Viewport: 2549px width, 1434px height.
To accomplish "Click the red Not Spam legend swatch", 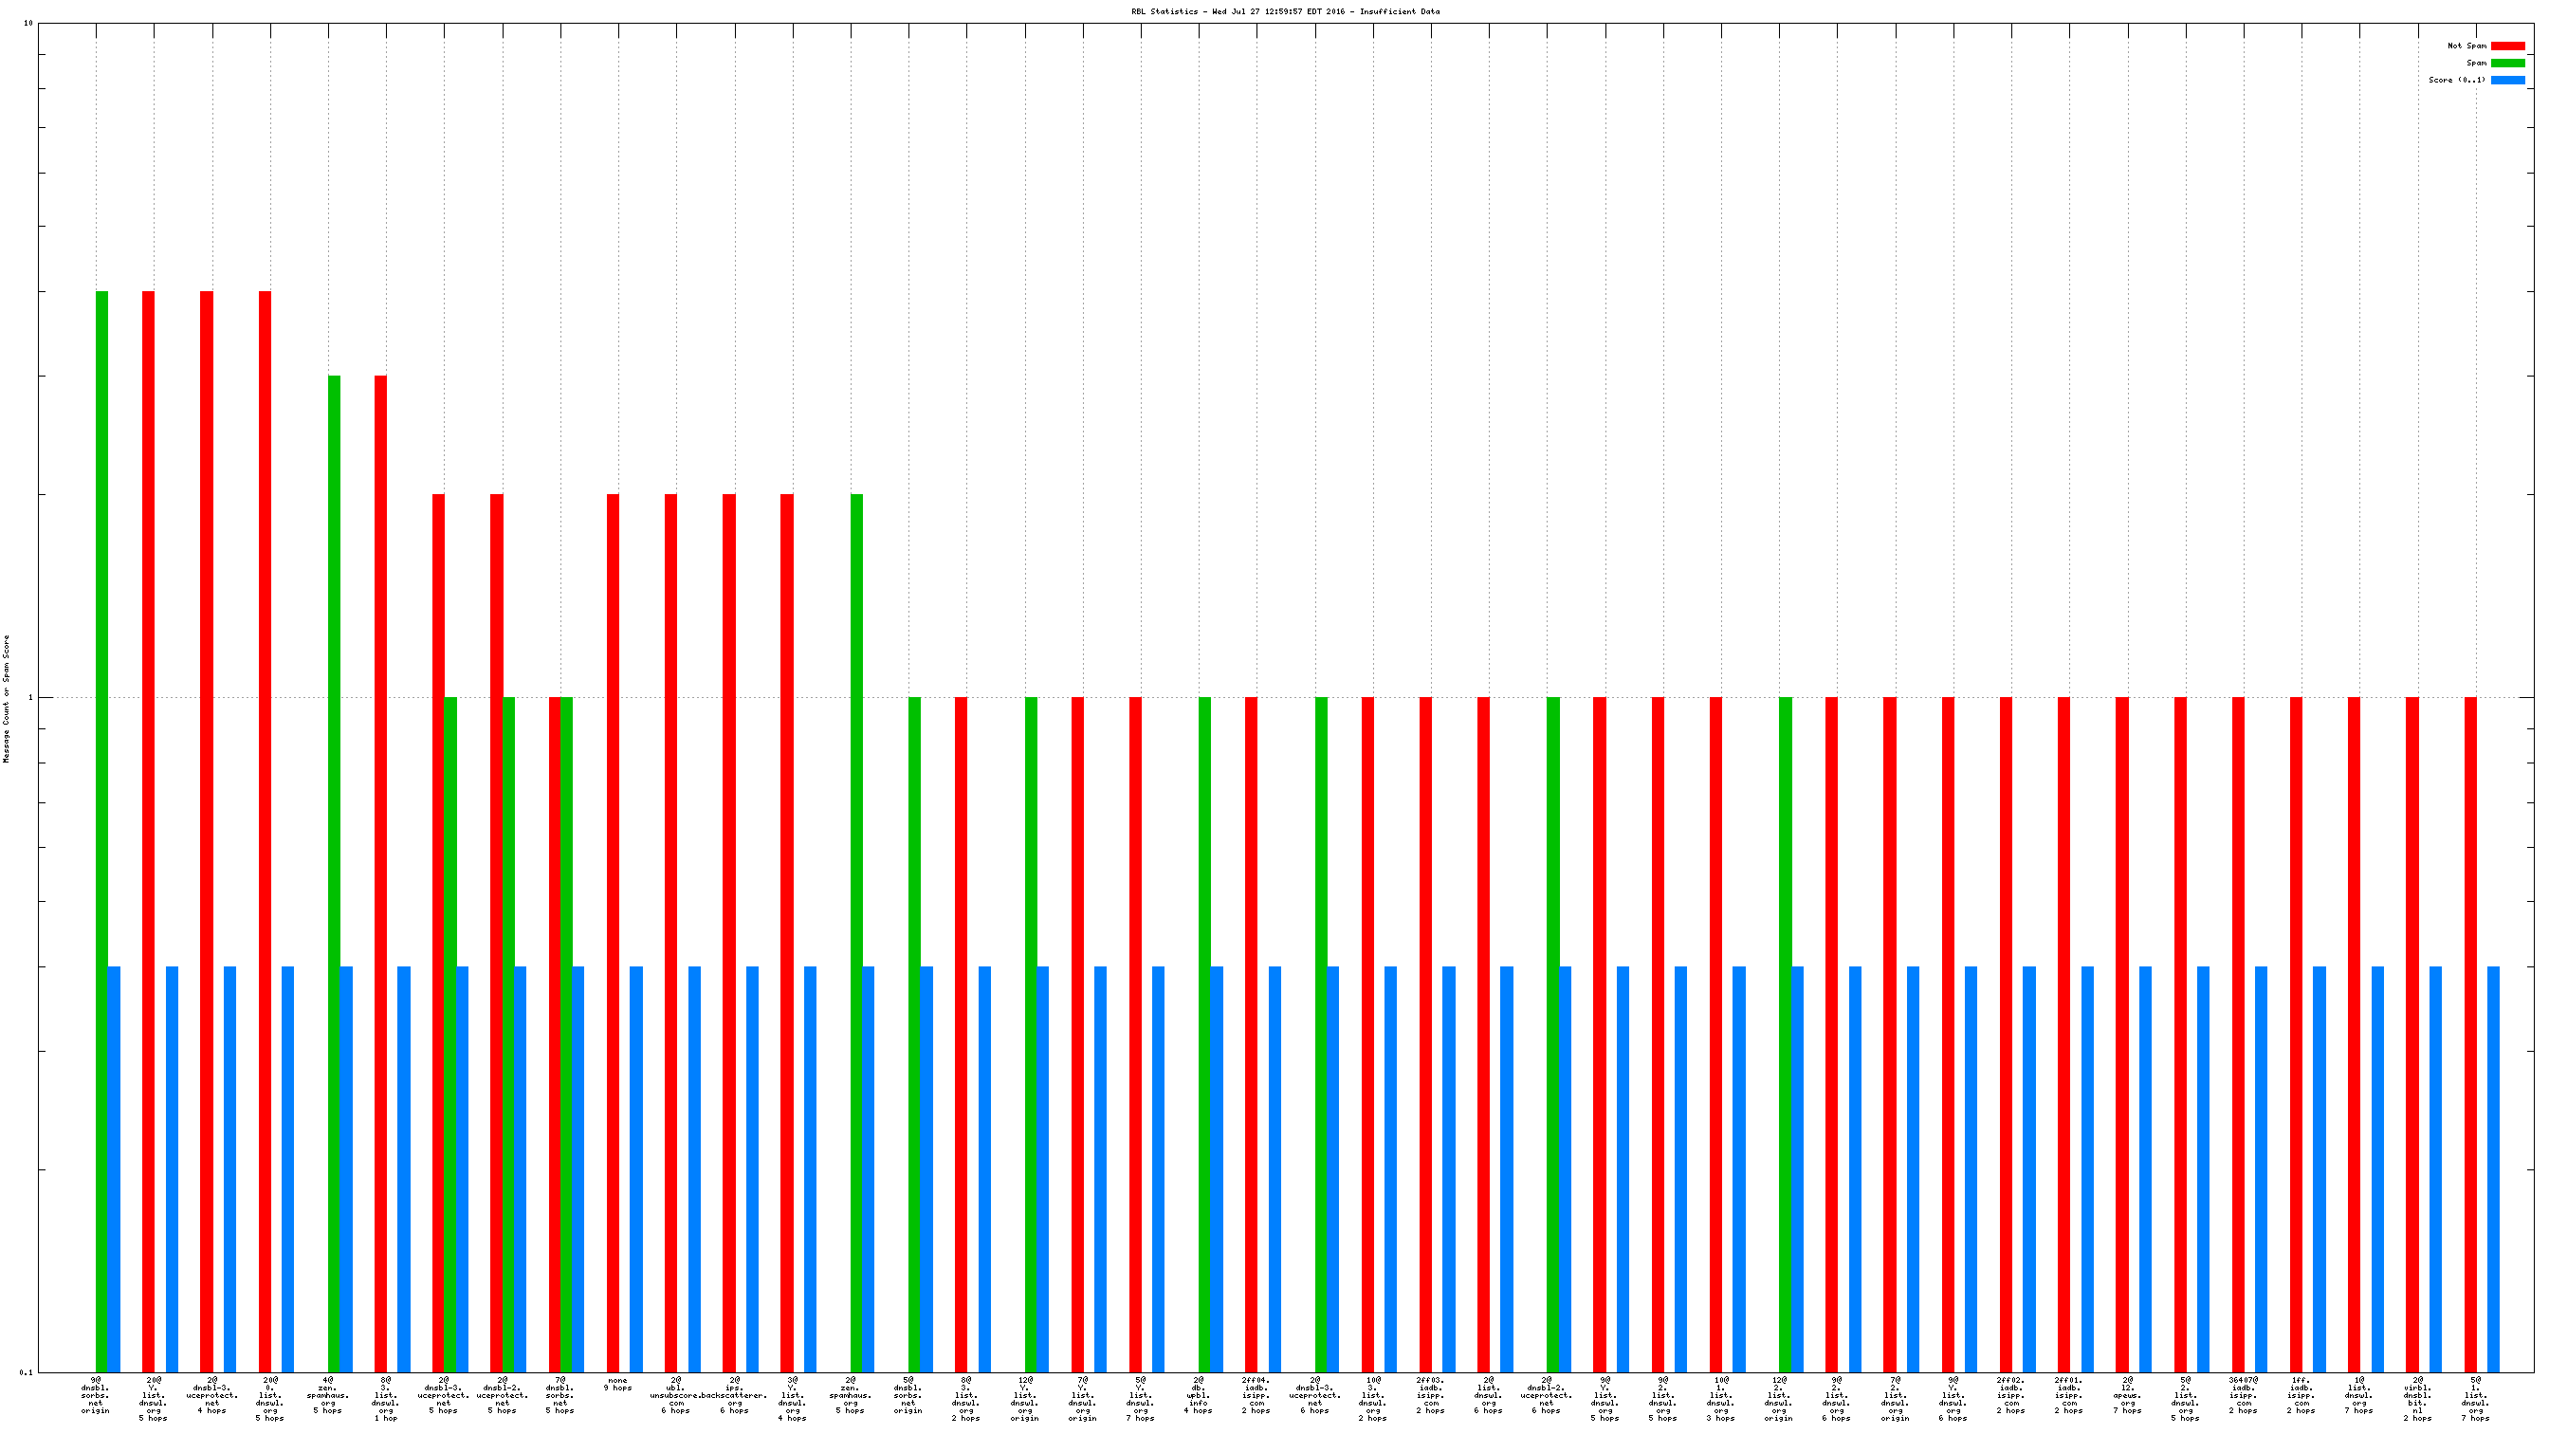I will coord(2507,46).
